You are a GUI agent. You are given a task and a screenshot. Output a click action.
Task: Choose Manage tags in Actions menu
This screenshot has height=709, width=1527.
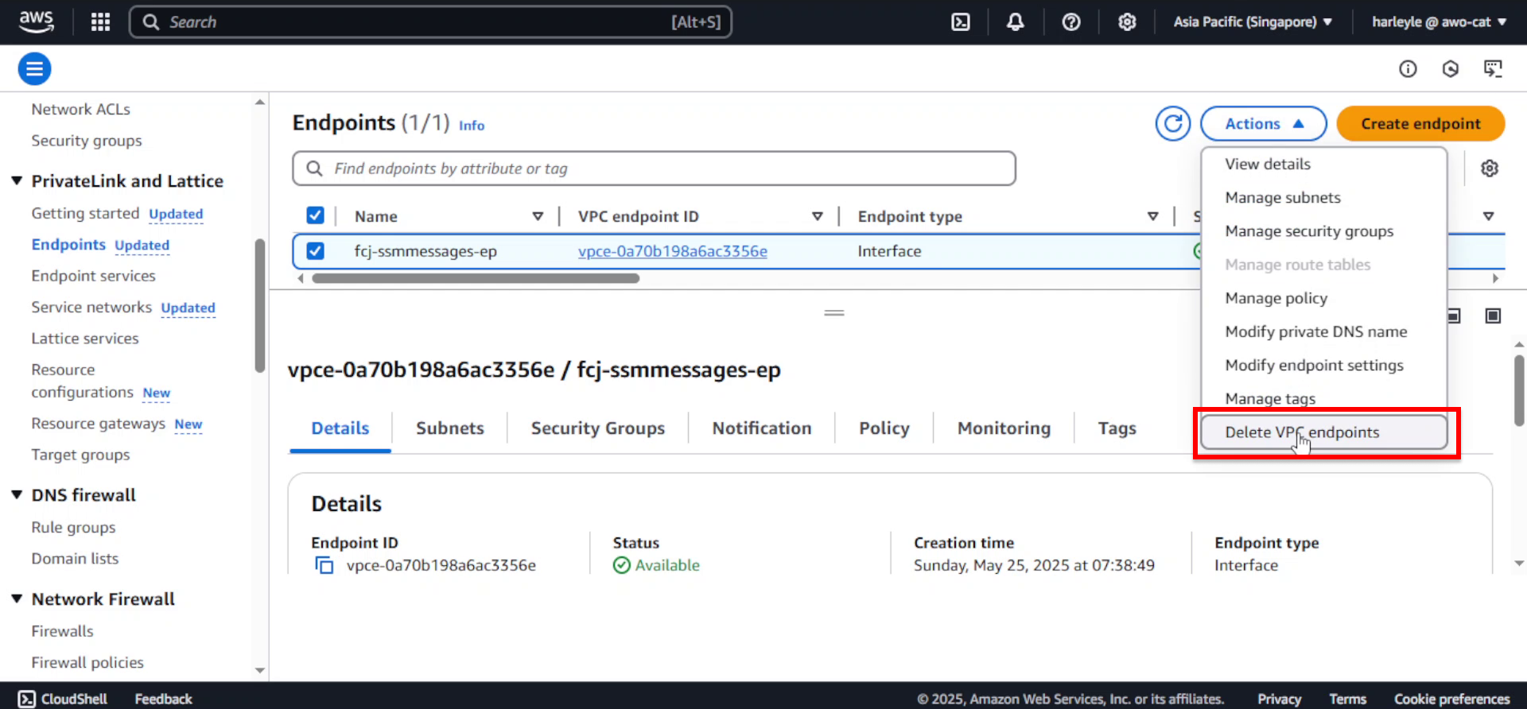tap(1323, 398)
